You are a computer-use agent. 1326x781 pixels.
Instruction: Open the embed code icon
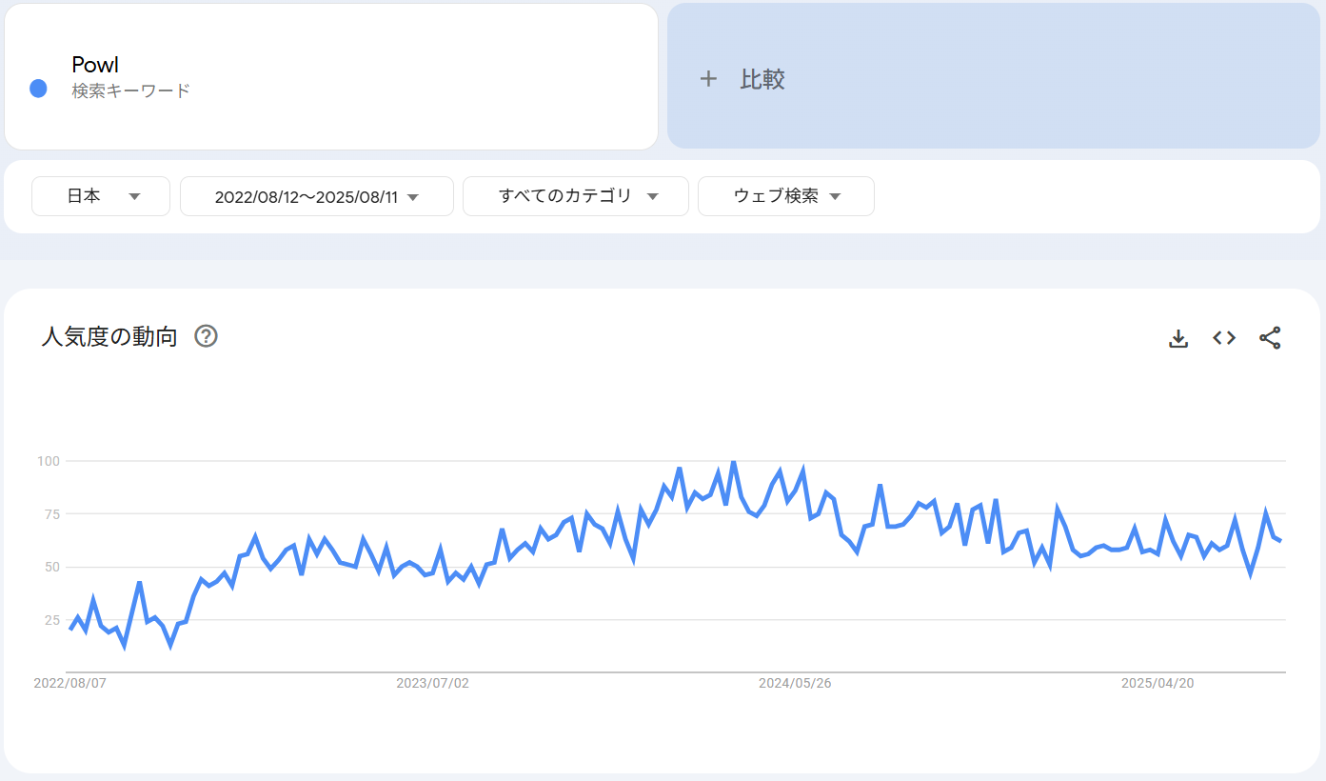[1224, 338]
